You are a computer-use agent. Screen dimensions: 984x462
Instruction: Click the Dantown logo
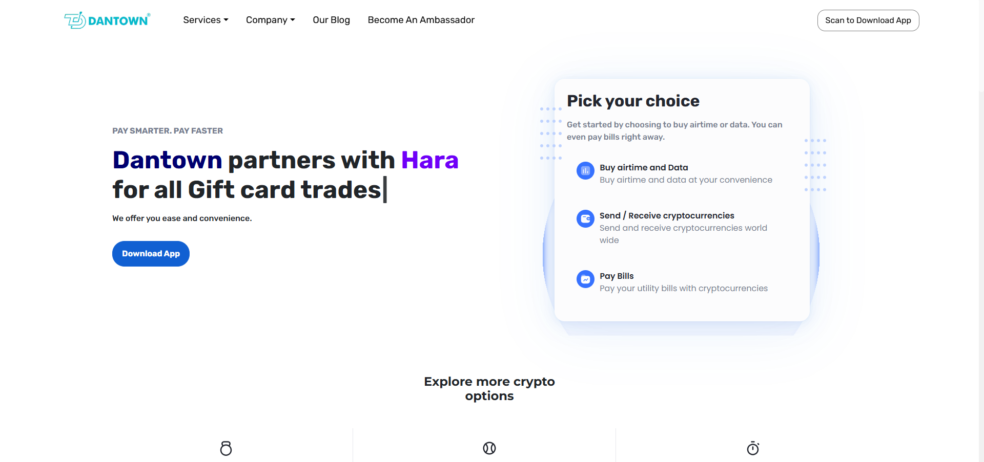(107, 20)
